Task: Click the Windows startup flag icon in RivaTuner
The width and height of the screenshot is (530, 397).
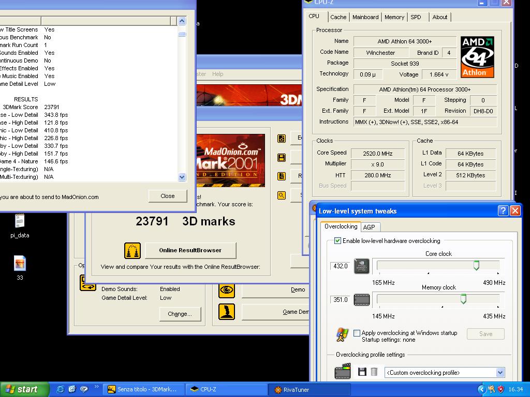Action: click(342, 335)
